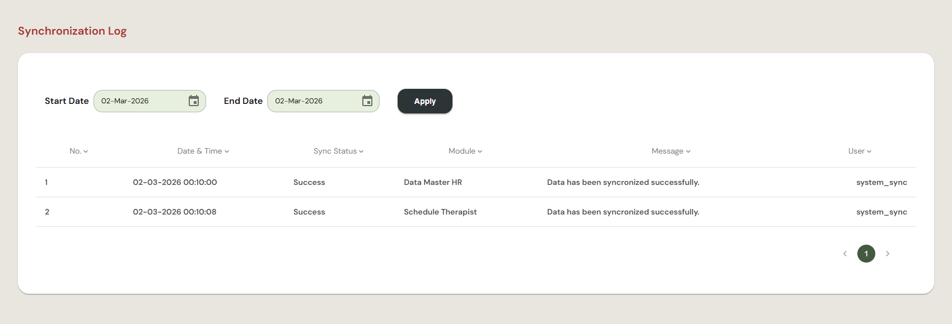952x324 pixels.
Task: Sort by the Sync Status column
Action: click(x=339, y=151)
